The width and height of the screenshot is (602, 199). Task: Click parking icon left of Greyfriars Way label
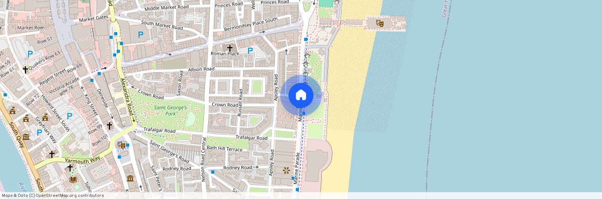pyautogui.click(x=39, y=132)
